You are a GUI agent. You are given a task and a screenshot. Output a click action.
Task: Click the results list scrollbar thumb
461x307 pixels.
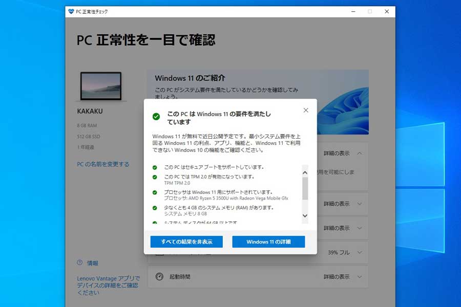(305, 189)
